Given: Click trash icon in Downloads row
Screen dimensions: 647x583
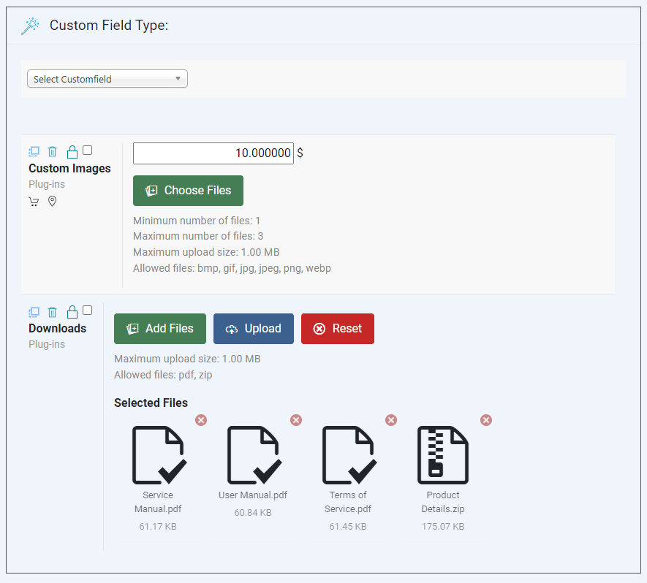Looking at the screenshot, I should pyautogui.click(x=52, y=312).
